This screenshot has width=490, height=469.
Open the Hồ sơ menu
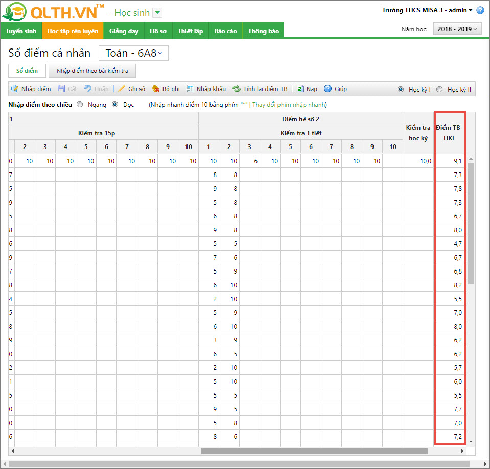point(158,31)
